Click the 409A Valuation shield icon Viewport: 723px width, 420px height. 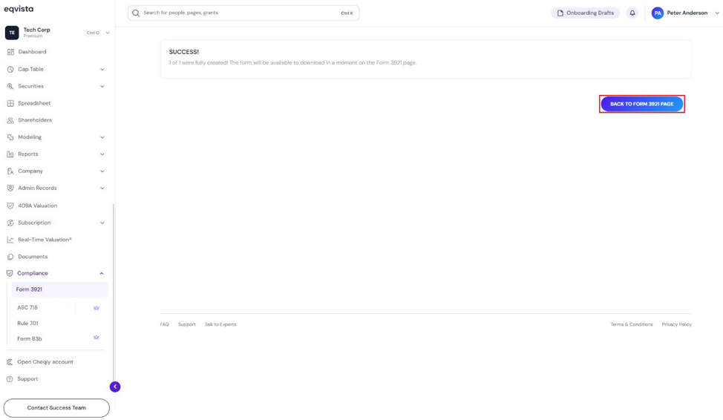click(x=10, y=206)
